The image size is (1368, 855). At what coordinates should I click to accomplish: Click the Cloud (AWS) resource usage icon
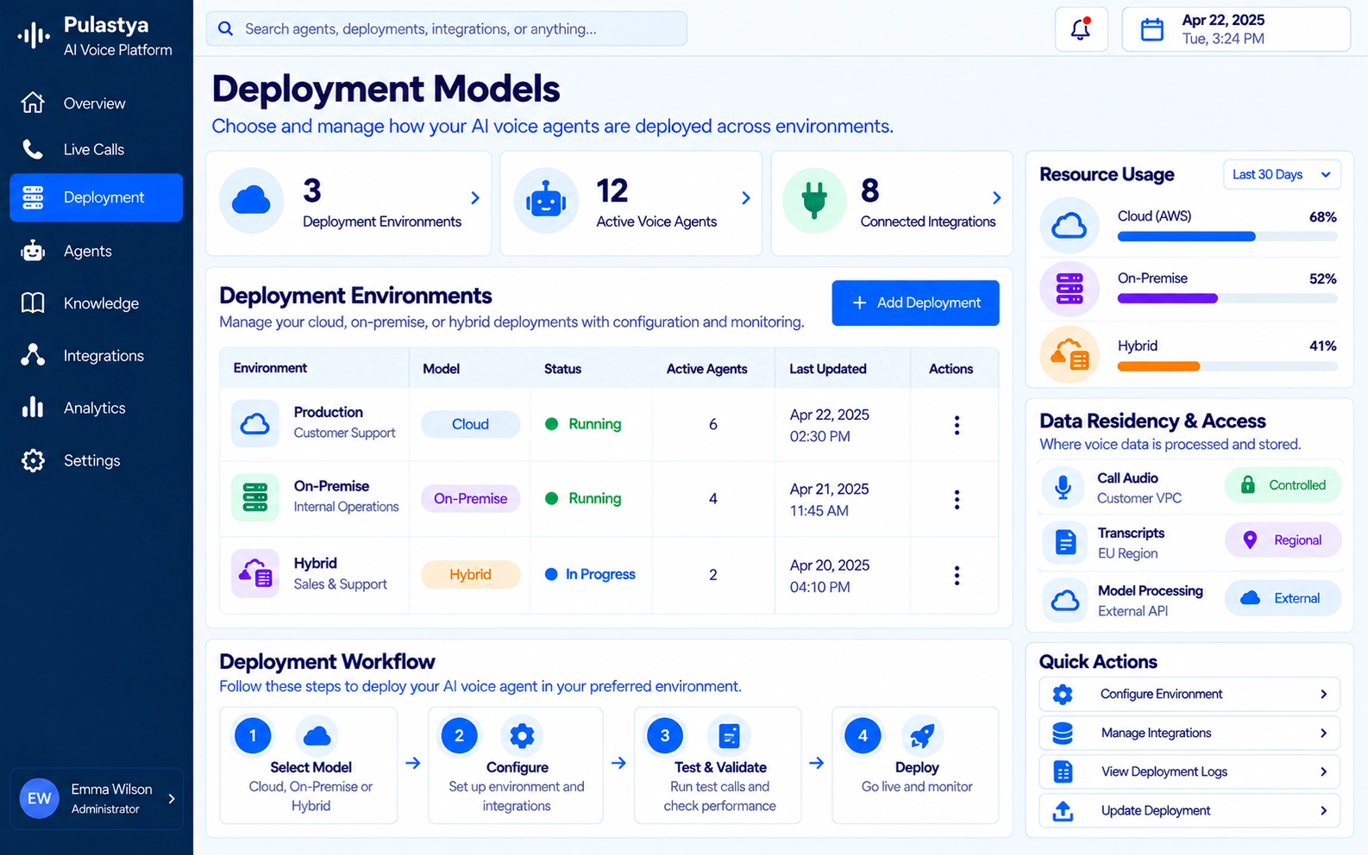(x=1070, y=226)
